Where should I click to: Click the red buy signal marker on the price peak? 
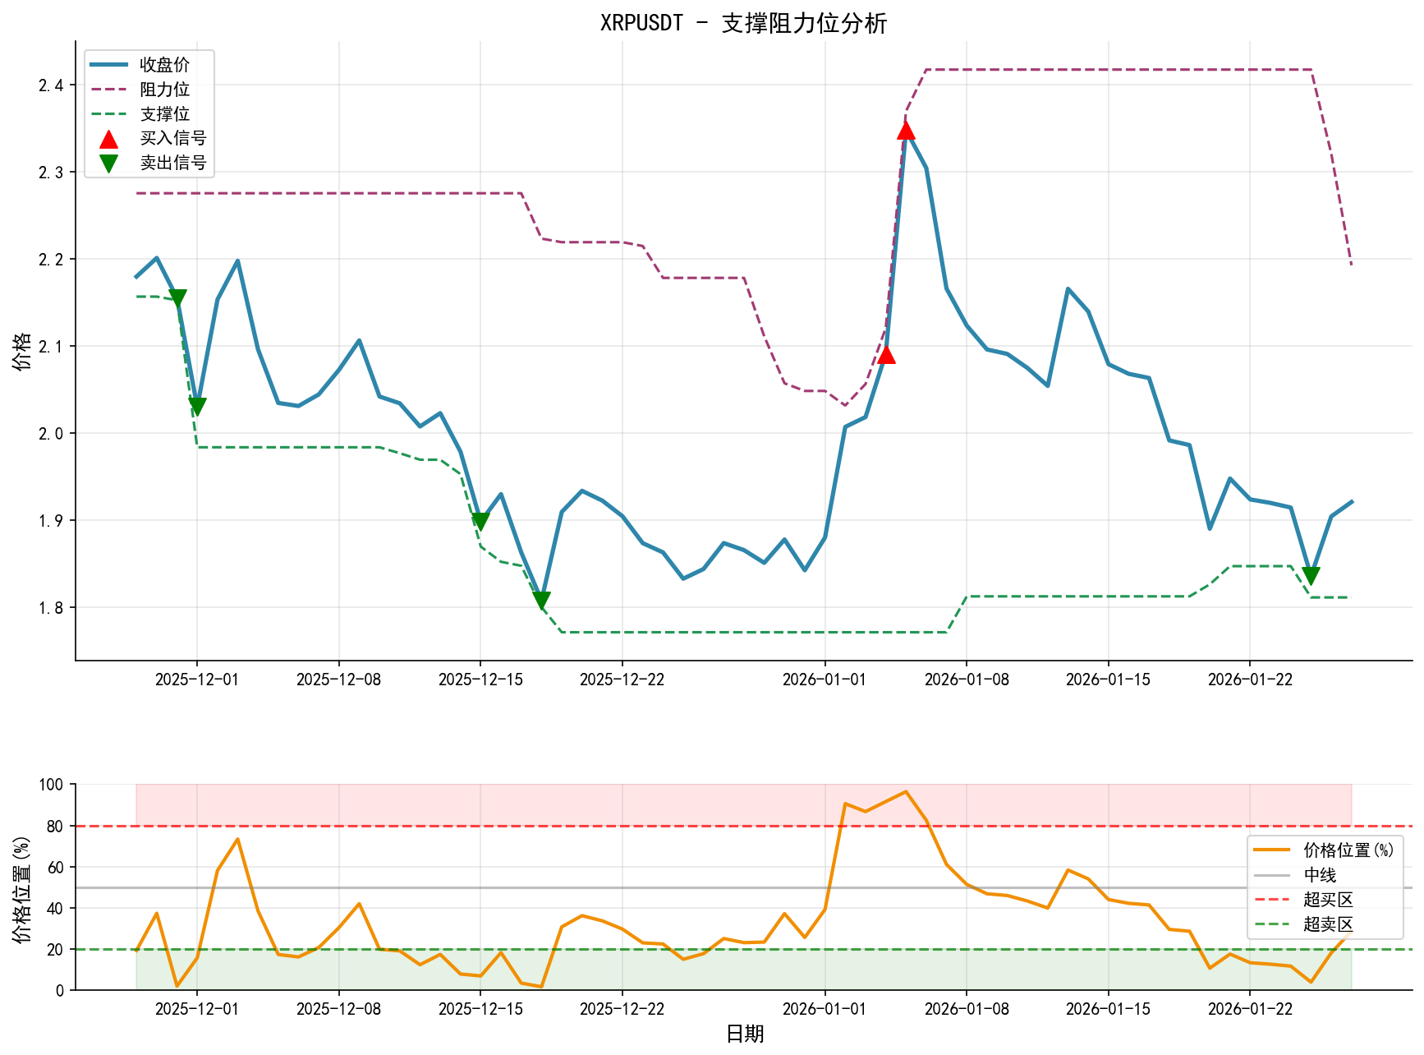pyautogui.click(x=907, y=130)
